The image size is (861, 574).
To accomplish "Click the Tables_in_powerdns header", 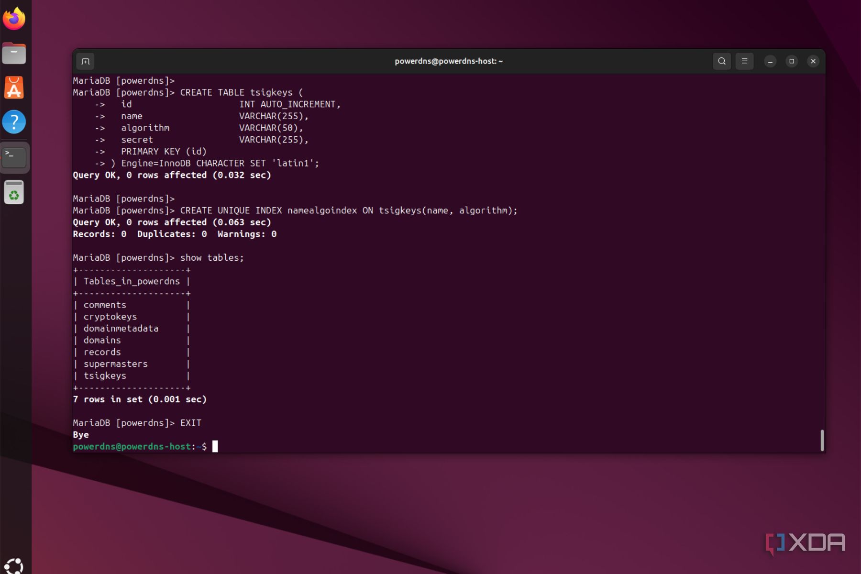I will (132, 281).
